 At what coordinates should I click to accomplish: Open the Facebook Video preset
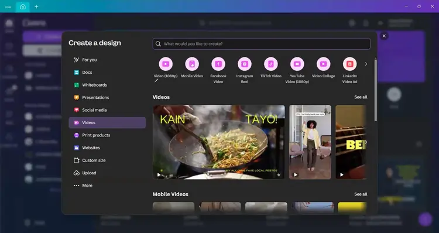click(x=218, y=64)
